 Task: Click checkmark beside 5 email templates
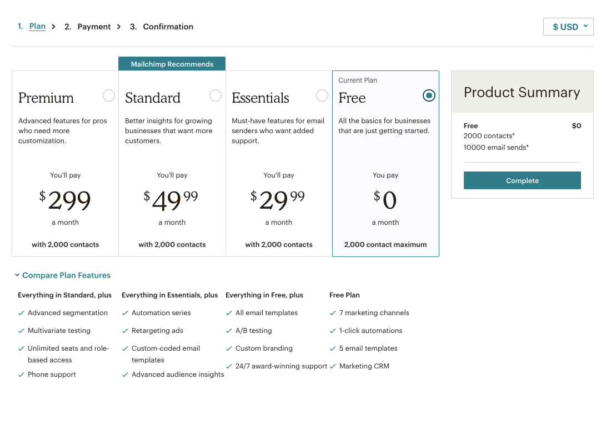(333, 349)
